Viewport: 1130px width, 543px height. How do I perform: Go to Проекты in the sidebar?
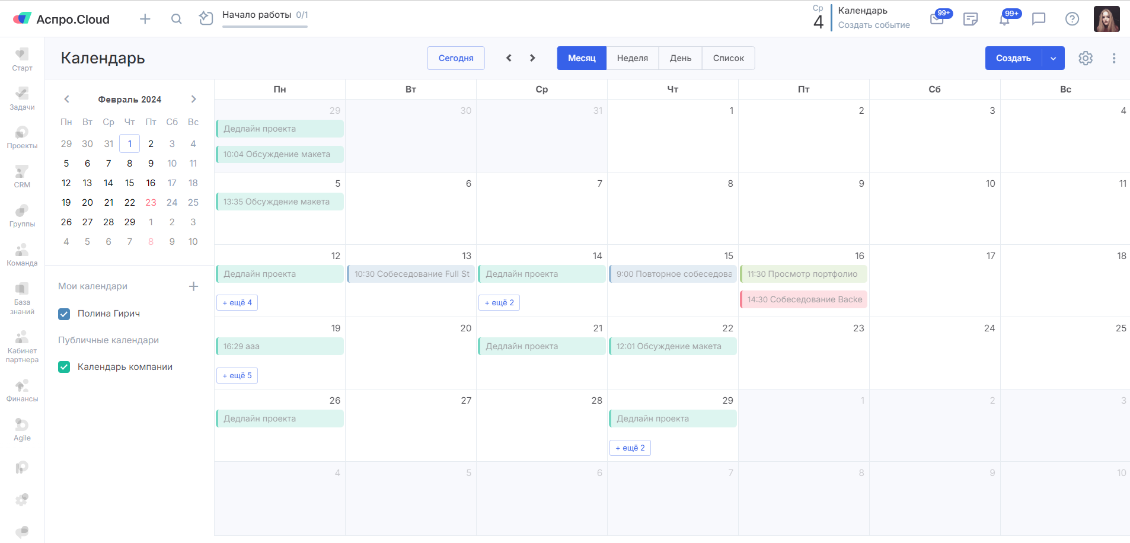click(x=22, y=137)
